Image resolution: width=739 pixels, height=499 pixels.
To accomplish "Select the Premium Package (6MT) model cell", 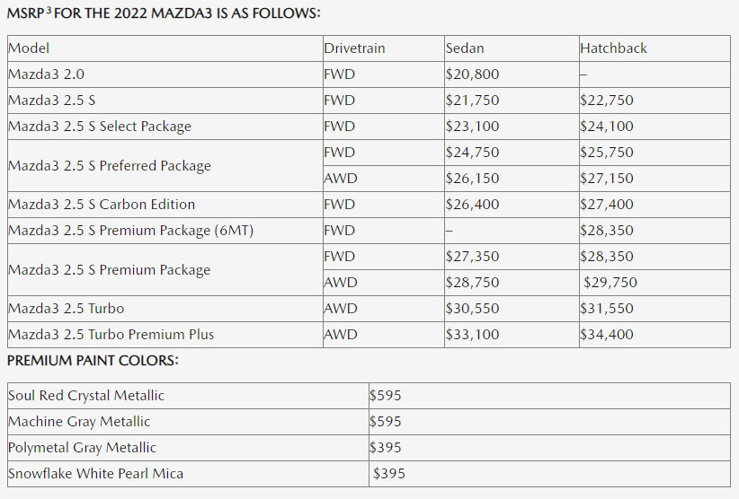I will coord(131,231).
